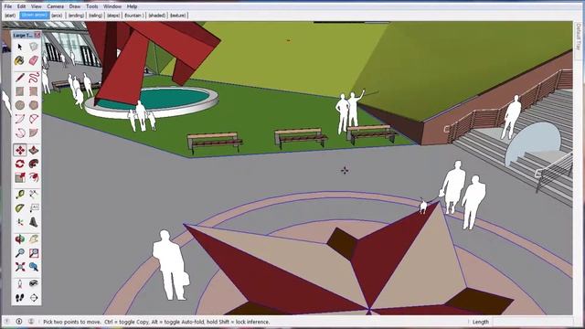Image resolution: width=585 pixels, height=329 pixels.
Task: Switch to the (landing) scene tab
Action: tap(76, 16)
